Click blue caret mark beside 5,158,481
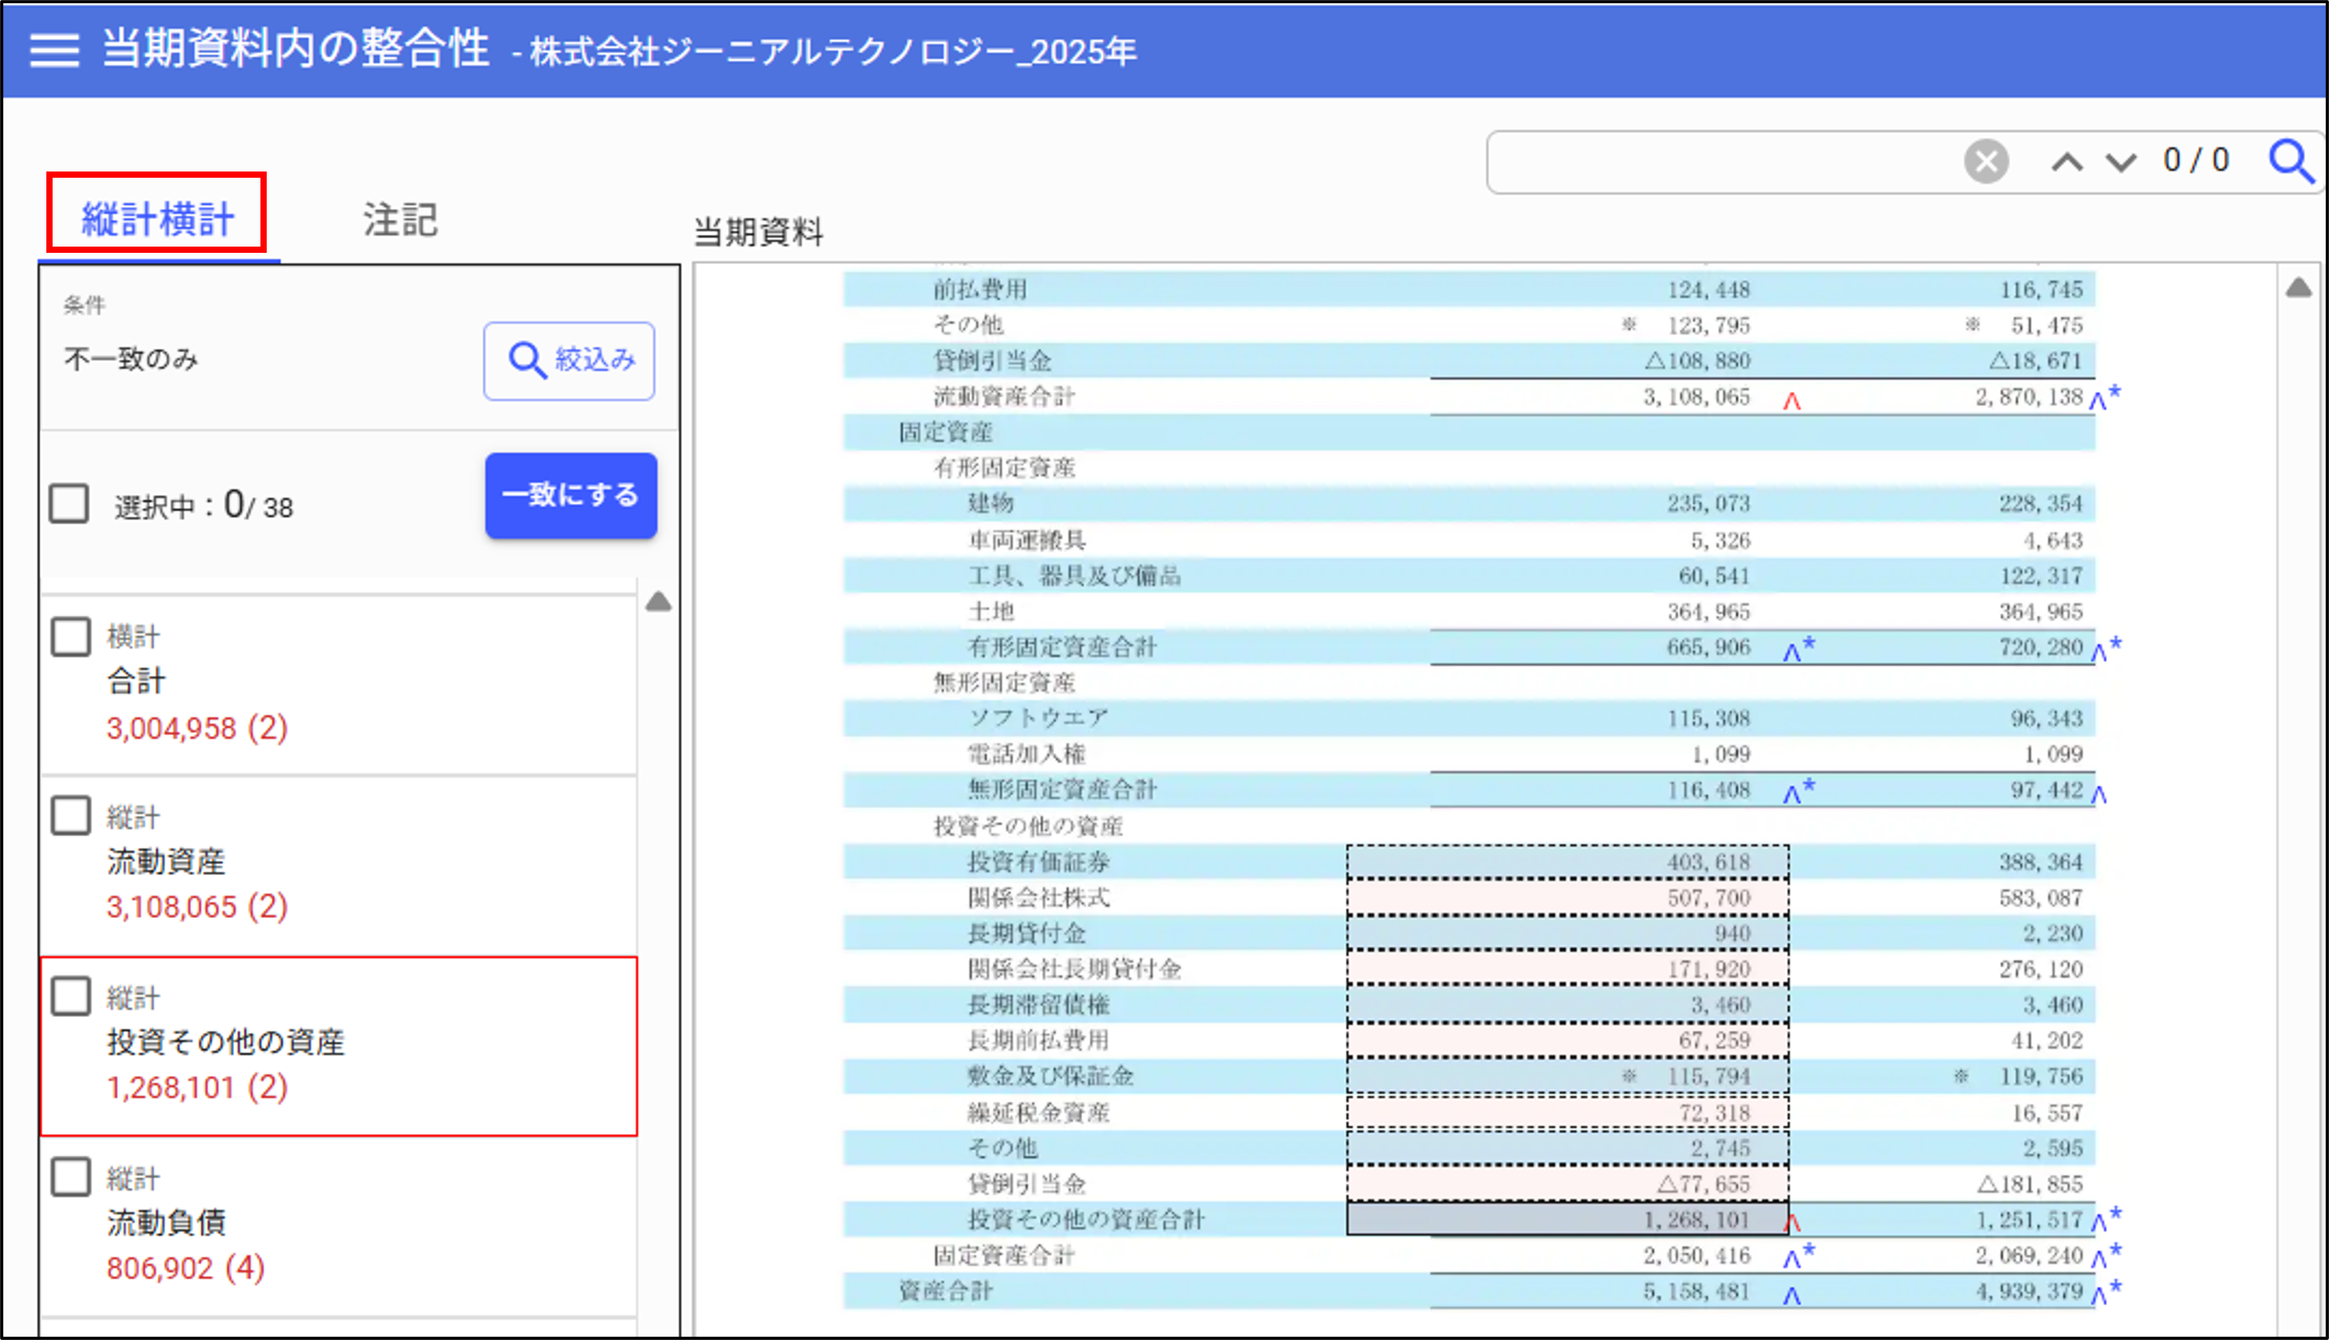Viewport: 2329px width, 1340px height. (1791, 1296)
